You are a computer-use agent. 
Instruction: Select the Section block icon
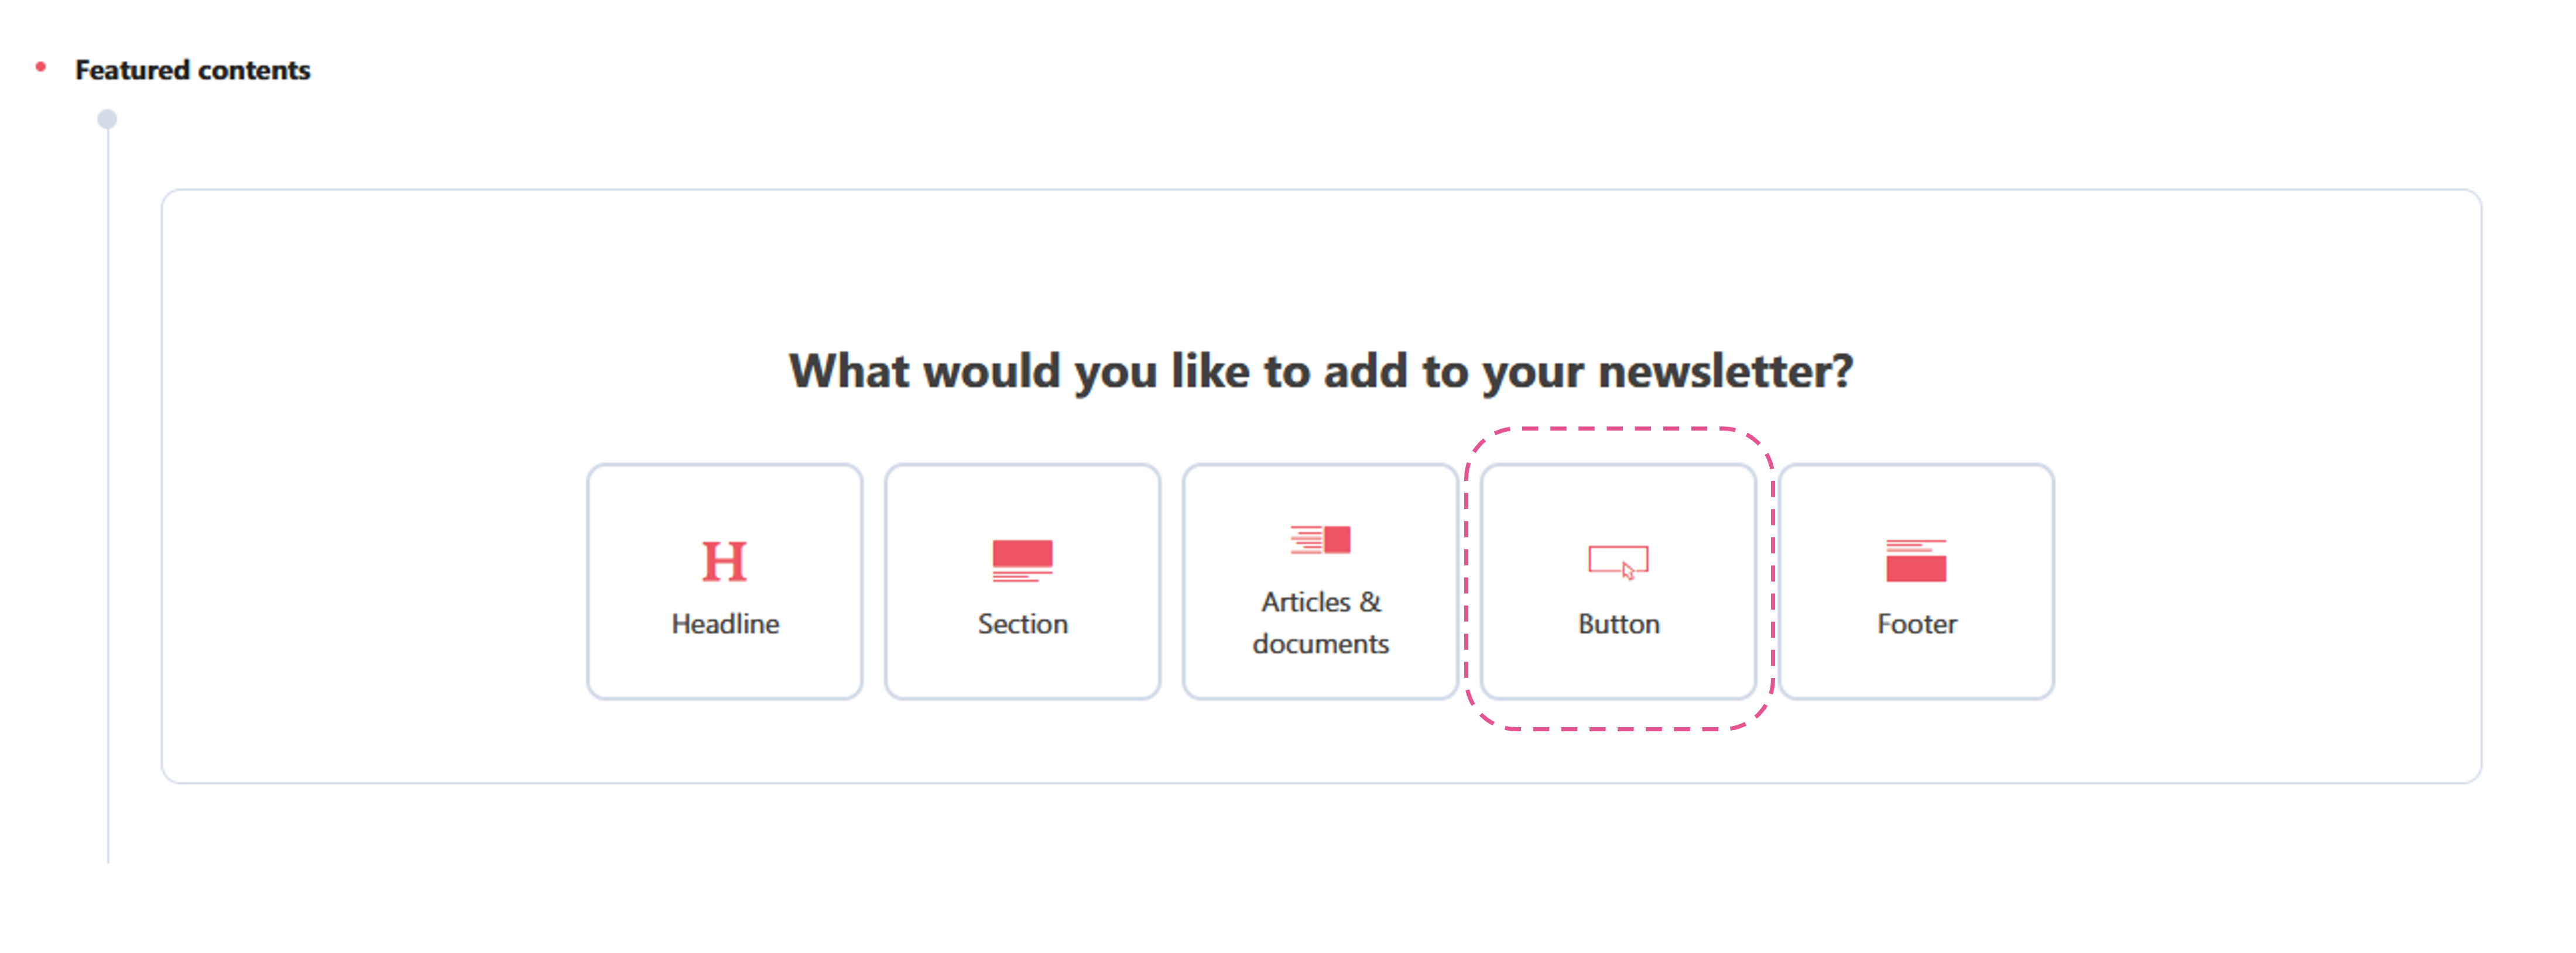[x=1022, y=560]
